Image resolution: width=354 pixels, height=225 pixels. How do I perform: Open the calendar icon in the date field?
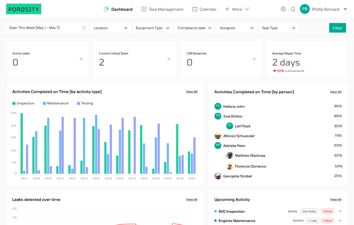click(84, 28)
